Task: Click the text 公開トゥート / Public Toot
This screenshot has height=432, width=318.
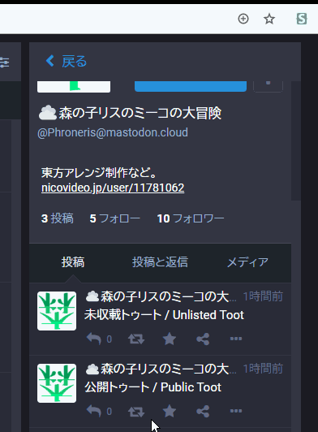Action: coord(153,387)
